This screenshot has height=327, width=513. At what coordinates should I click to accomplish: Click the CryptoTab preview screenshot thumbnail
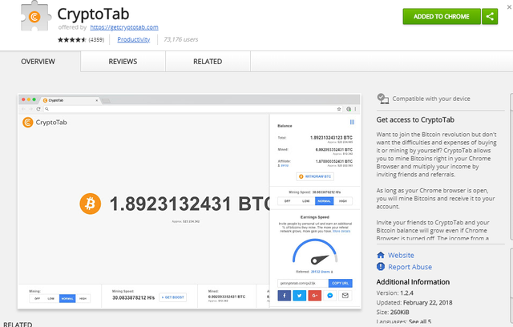[x=189, y=201]
